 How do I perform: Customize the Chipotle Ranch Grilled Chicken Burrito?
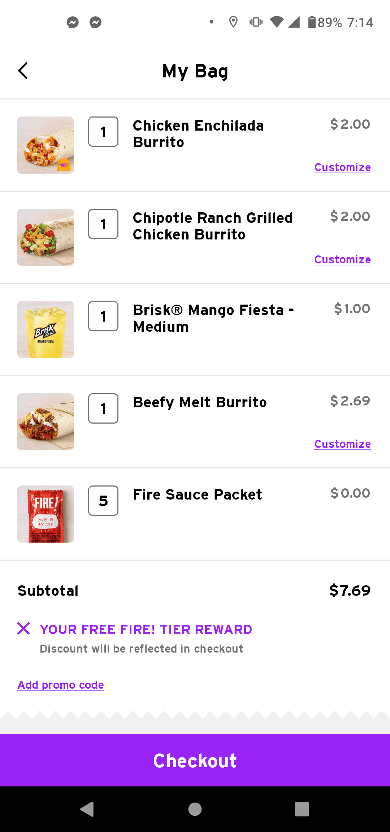click(x=342, y=260)
